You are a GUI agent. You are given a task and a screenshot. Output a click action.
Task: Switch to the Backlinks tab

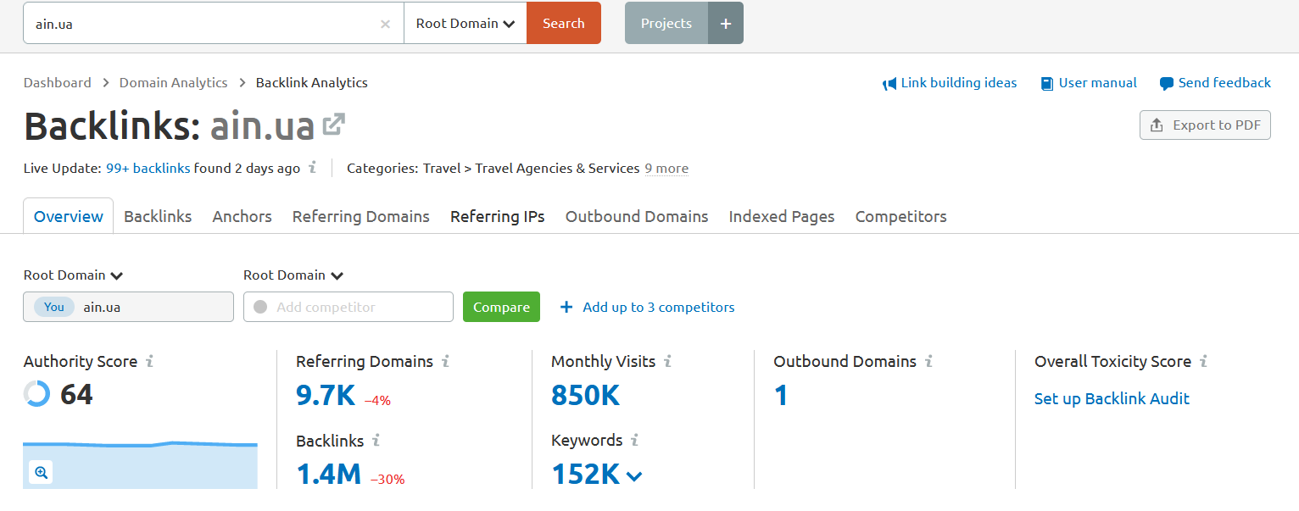pos(158,216)
